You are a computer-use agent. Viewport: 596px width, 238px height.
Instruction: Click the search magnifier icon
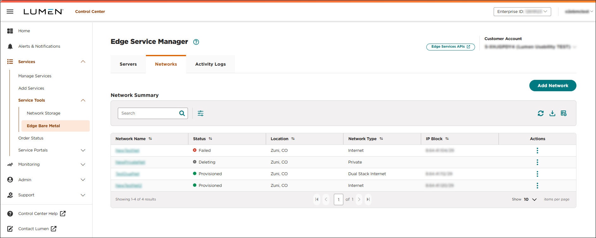pyautogui.click(x=182, y=113)
